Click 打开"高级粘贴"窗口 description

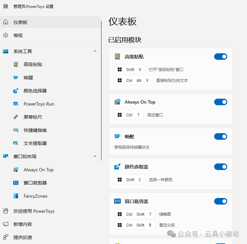click(166, 69)
